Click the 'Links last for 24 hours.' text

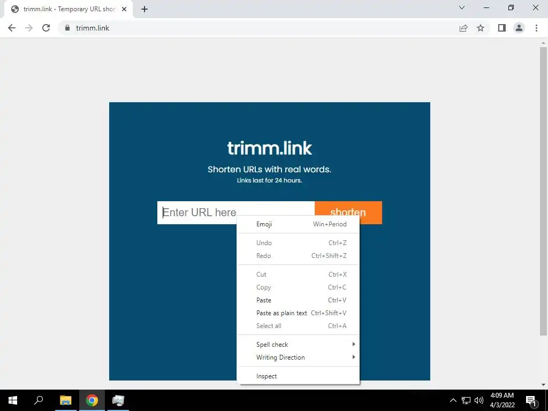(x=270, y=181)
